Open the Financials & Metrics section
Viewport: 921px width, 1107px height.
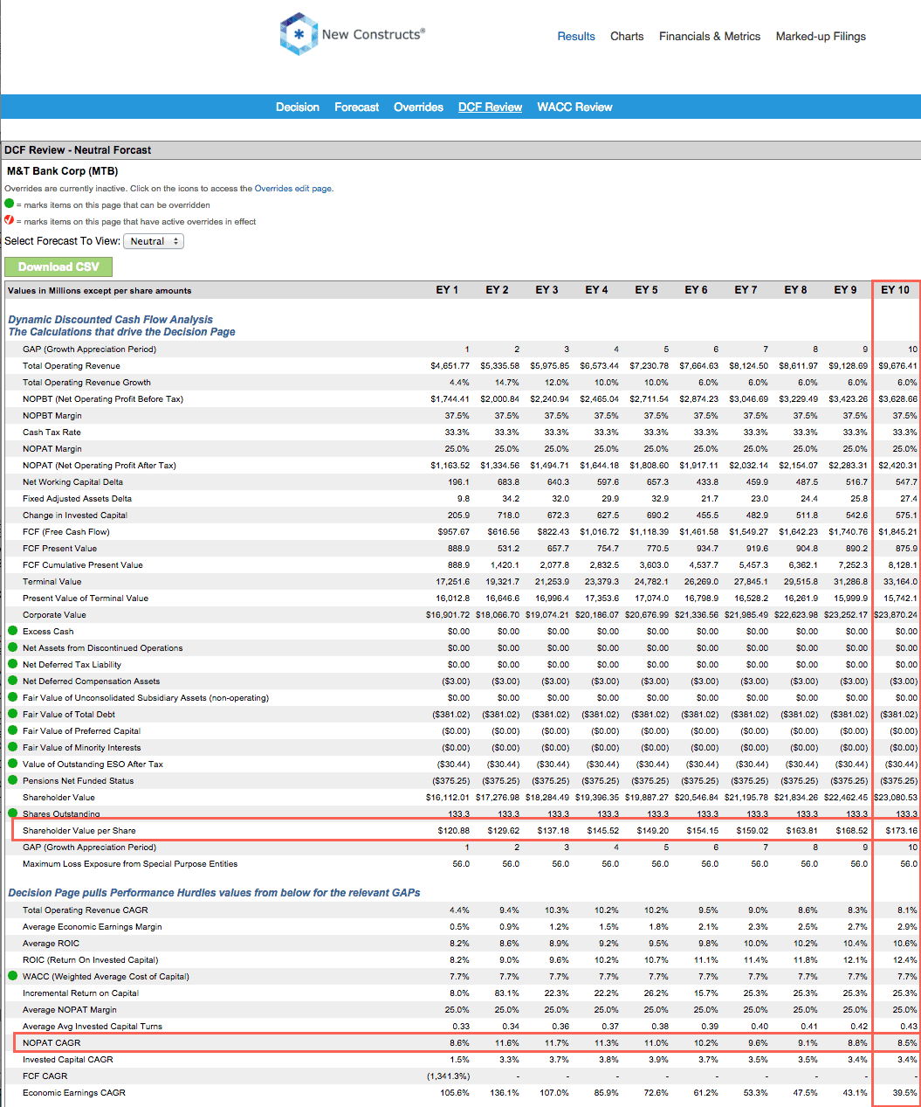pos(709,36)
